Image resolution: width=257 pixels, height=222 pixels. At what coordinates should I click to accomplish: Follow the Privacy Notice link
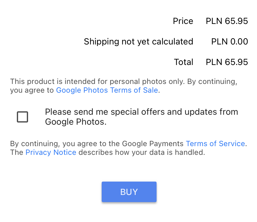point(51,152)
